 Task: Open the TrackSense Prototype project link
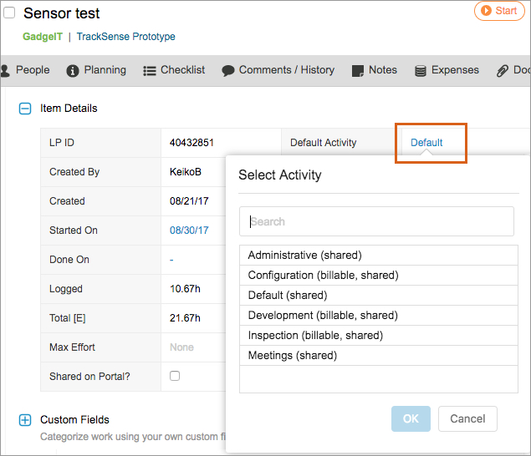coord(125,37)
